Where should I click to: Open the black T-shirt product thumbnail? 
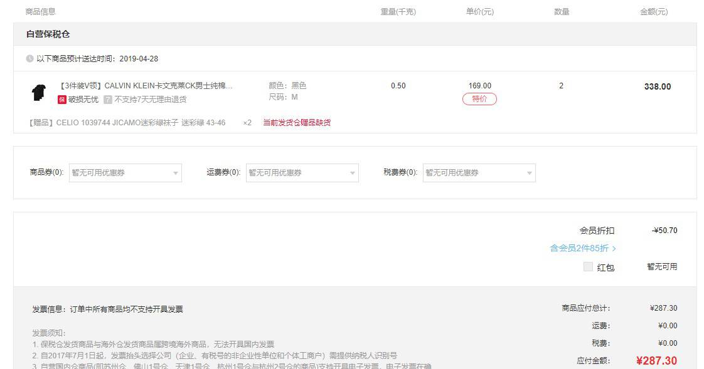(x=38, y=92)
